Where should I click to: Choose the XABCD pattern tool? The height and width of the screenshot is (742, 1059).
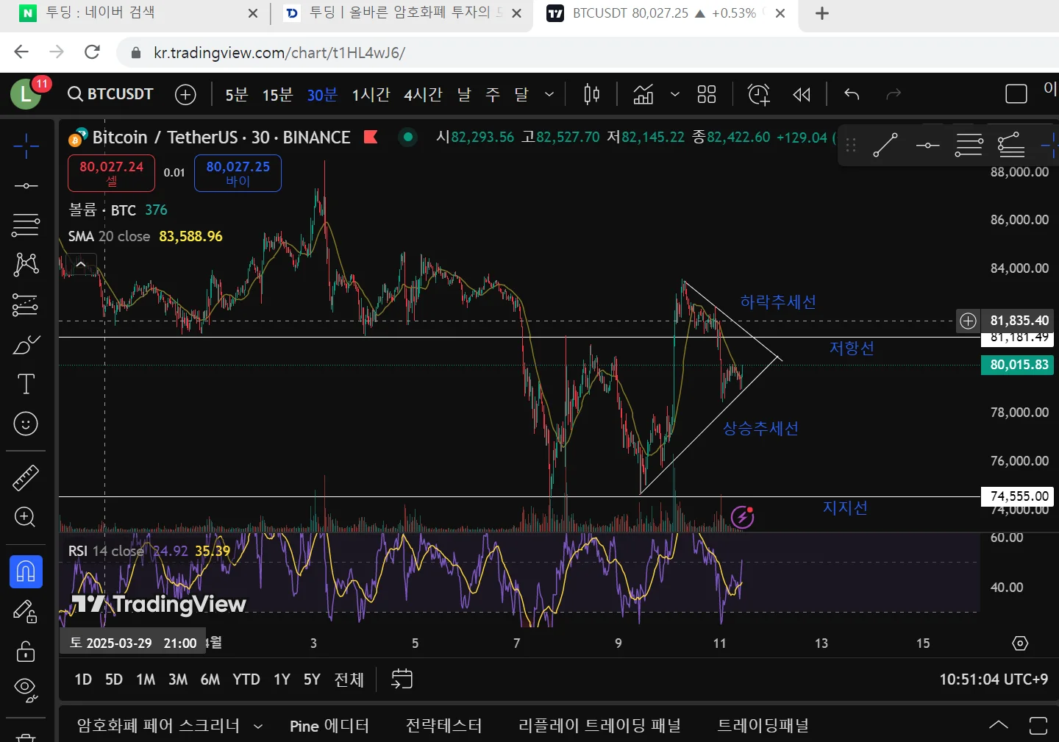point(26,265)
